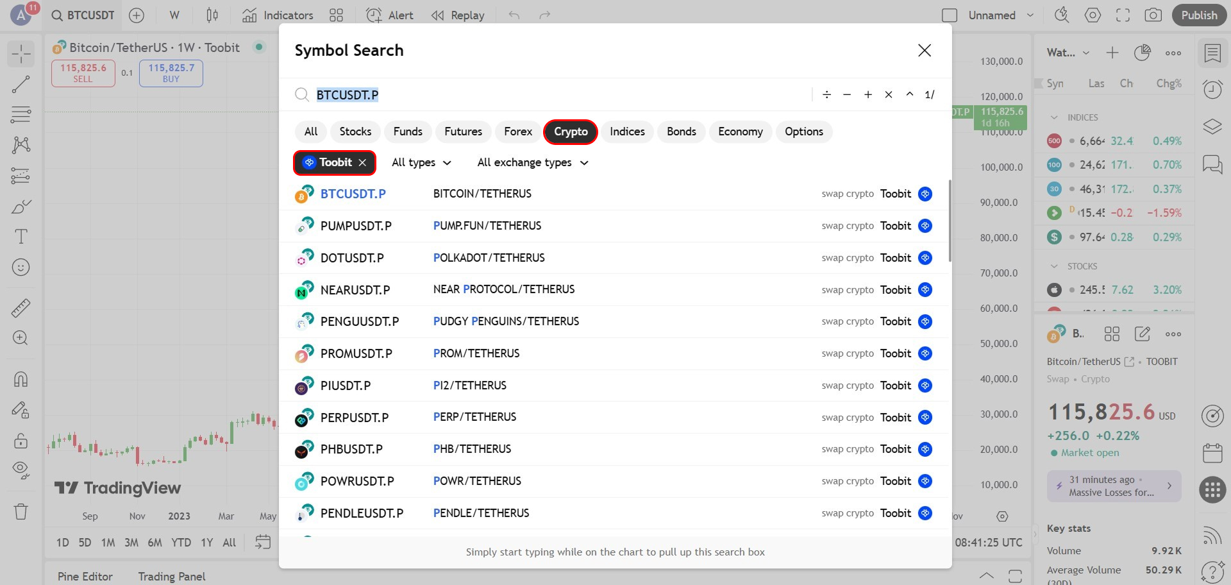The height and width of the screenshot is (585, 1231).
Task: Open the alerts clock panel icon
Action: [1212, 89]
